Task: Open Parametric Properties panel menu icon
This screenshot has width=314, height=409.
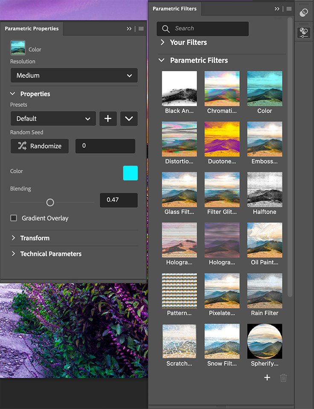Action: pyautogui.click(x=141, y=29)
